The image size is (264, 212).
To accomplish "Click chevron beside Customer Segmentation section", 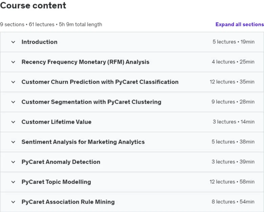I will point(13,102).
